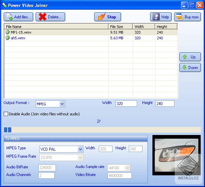Enable Disable Audio checkbox
The image size is (205, 187).
(6, 114)
